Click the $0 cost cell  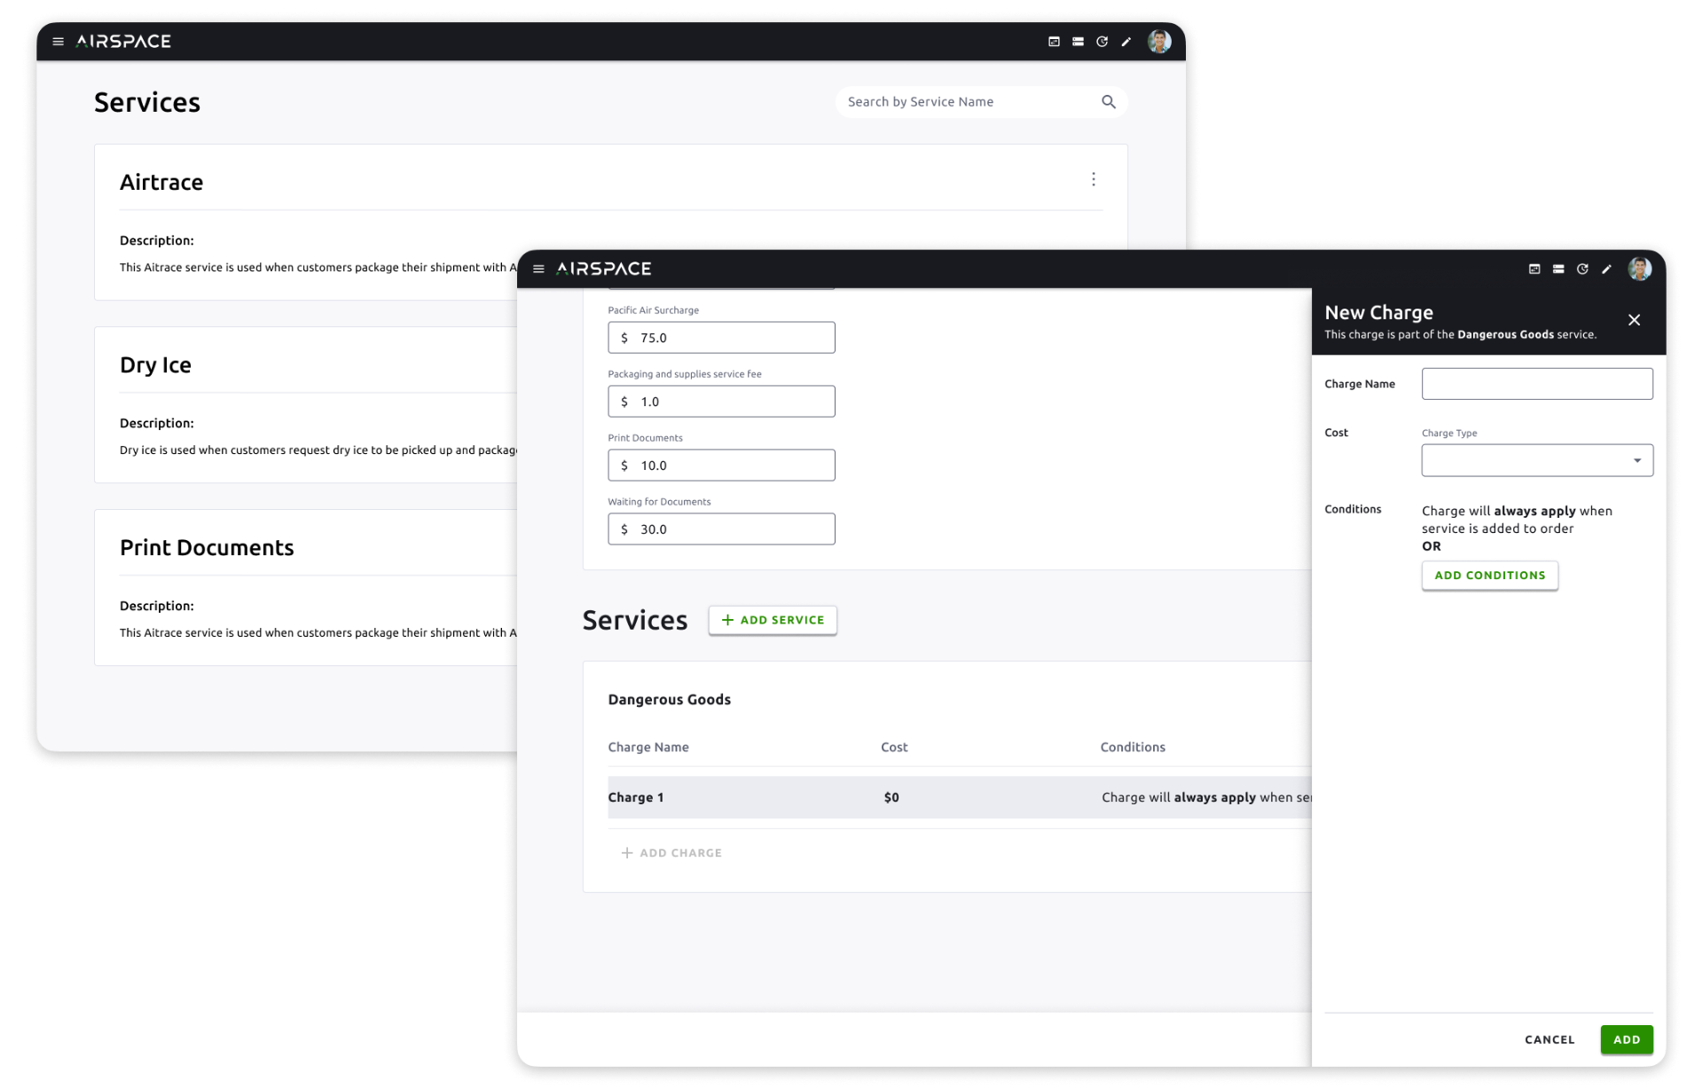[891, 797]
